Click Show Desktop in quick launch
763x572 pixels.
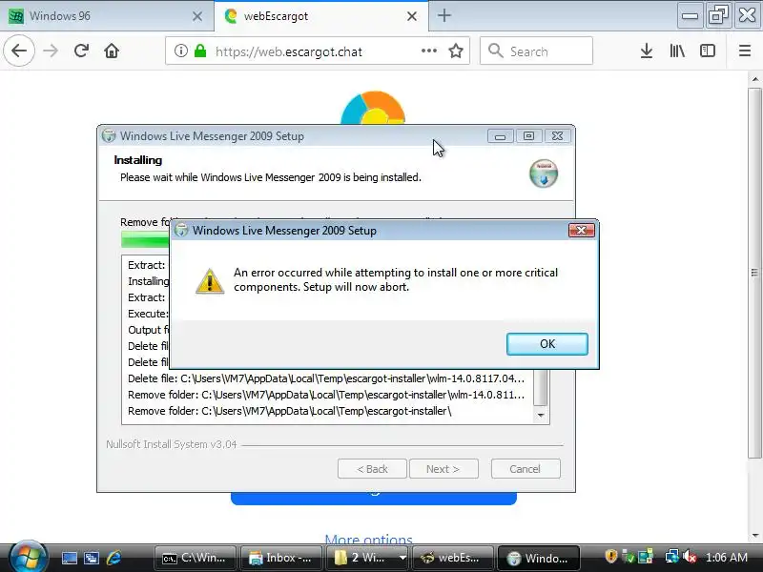(69, 558)
